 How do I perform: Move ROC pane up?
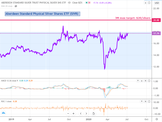point(142,101)
